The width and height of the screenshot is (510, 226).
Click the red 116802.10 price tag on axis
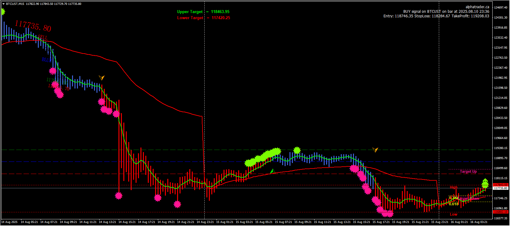[501, 212]
